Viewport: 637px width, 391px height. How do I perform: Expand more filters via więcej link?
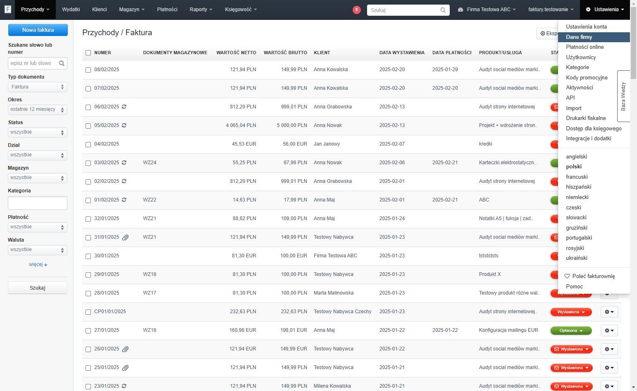pos(38,264)
